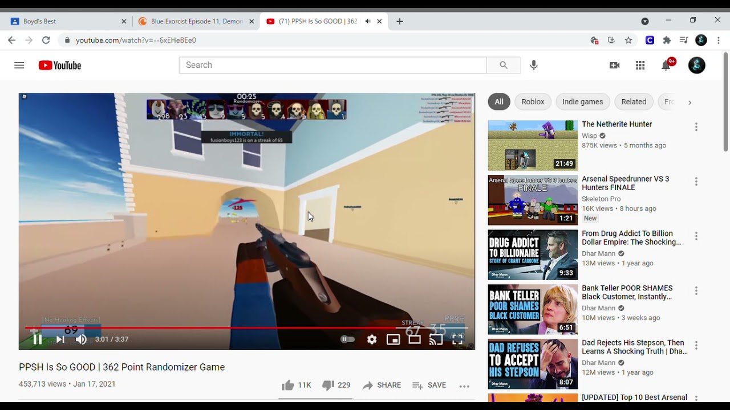Open more actions ellipsis below video
The width and height of the screenshot is (730, 410).
tap(464, 386)
